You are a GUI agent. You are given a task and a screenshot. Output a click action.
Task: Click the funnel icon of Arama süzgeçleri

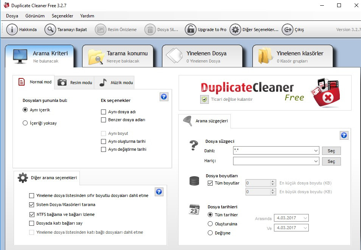(187, 121)
